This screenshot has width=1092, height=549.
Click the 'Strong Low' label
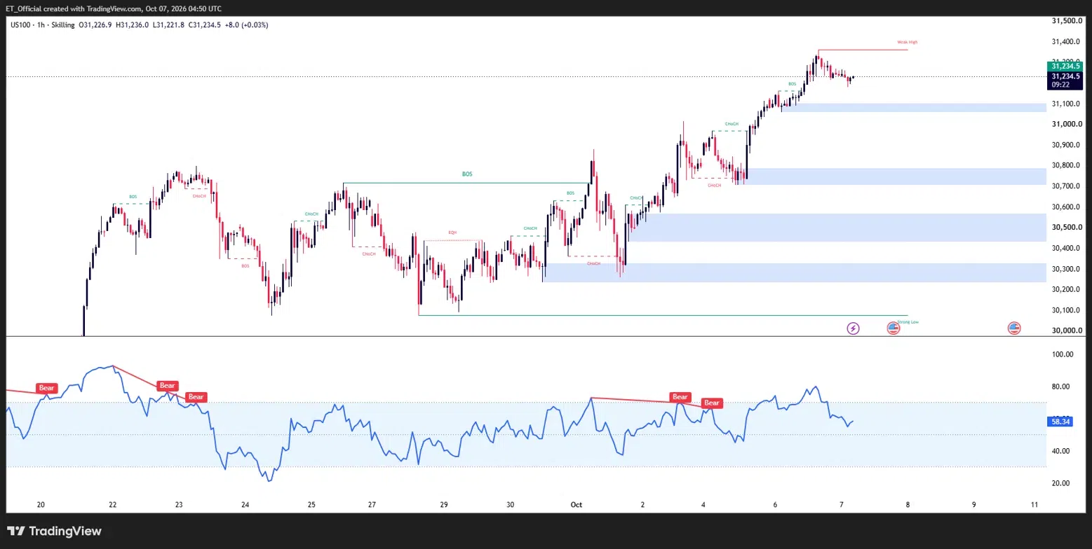[x=908, y=322]
